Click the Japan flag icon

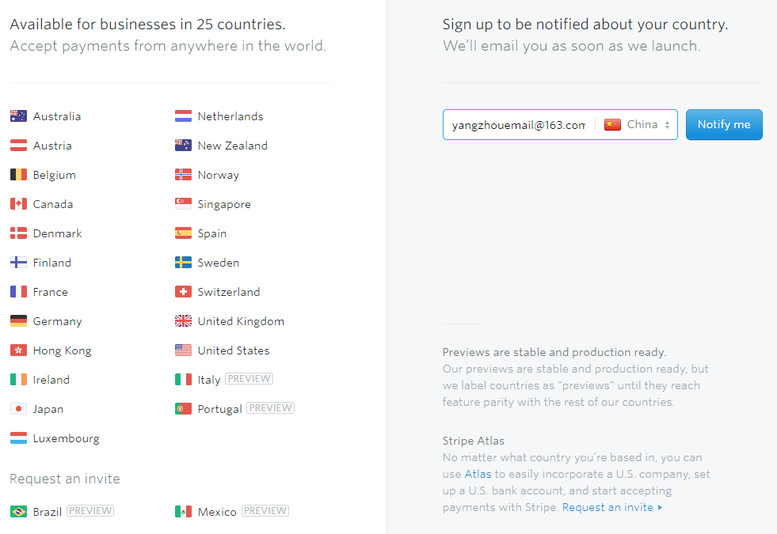point(18,409)
